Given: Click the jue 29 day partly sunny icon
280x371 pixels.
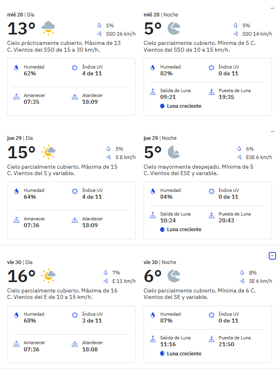Looking at the screenshot, I should (x=48, y=152).
